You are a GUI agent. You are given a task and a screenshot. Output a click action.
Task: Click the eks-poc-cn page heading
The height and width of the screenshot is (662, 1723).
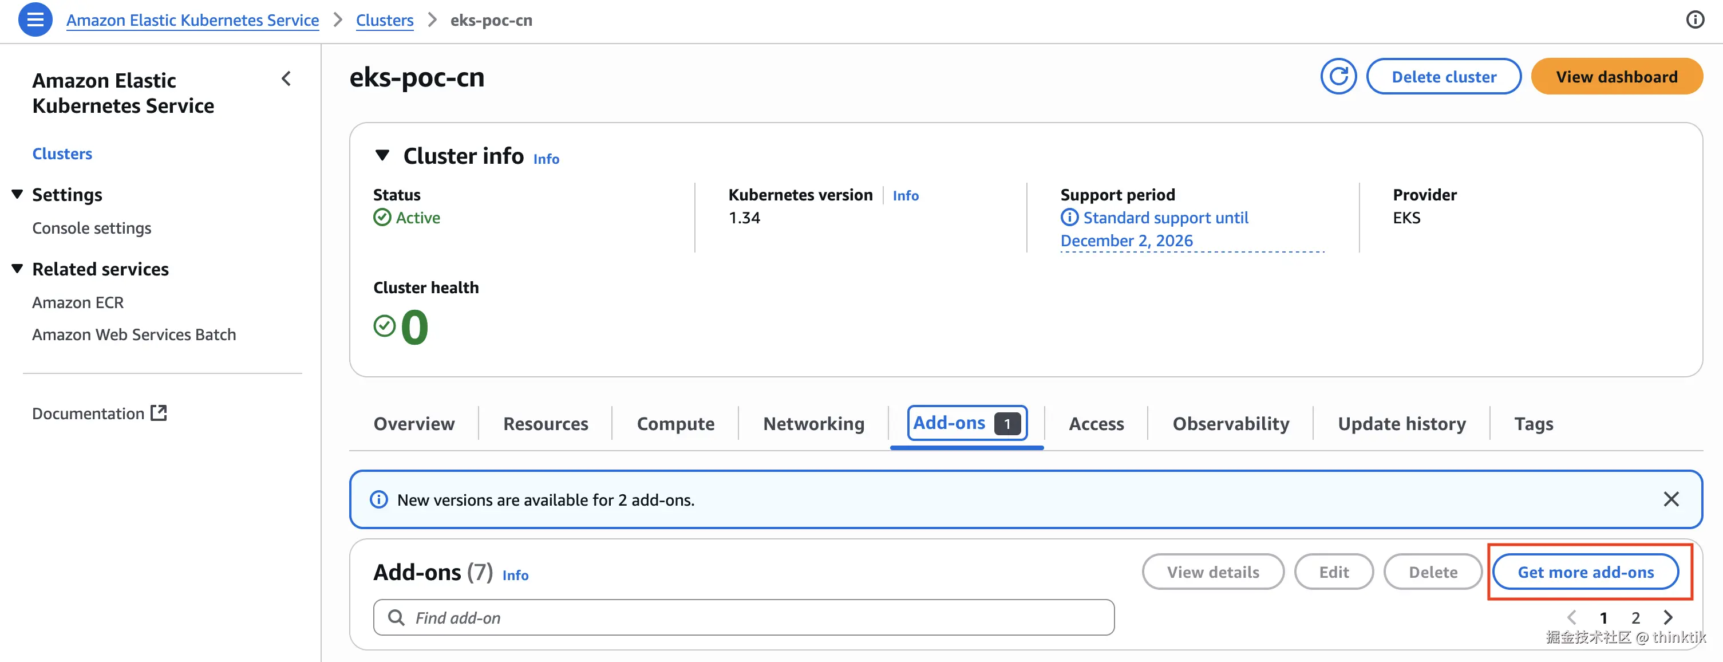[417, 78]
